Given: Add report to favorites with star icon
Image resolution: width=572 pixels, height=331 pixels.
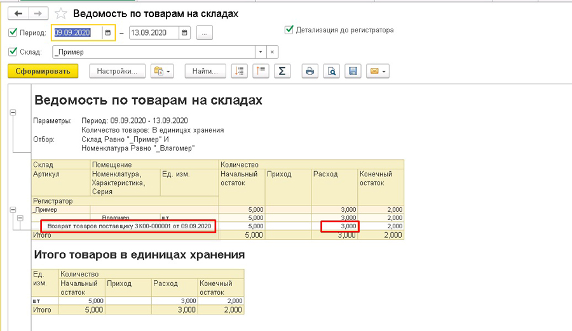Looking at the screenshot, I should tap(60, 13).
